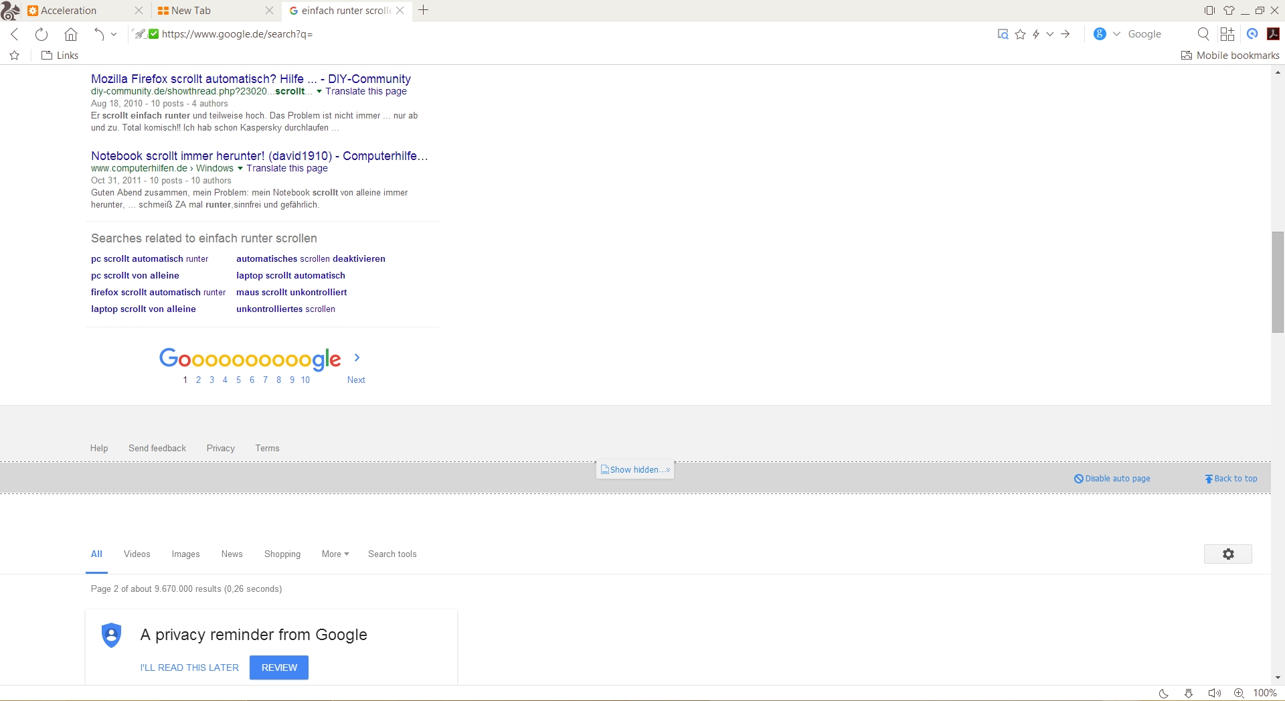This screenshot has width=1285, height=701.
Task: Expand cached options arrow for diy-community result
Action: pyautogui.click(x=319, y=92)
